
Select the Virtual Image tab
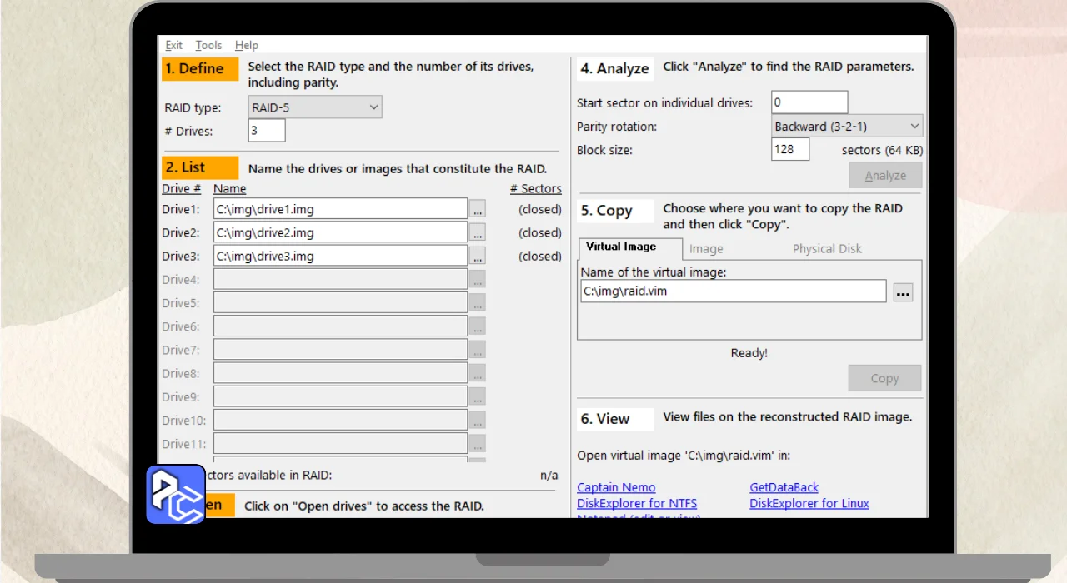621,247
